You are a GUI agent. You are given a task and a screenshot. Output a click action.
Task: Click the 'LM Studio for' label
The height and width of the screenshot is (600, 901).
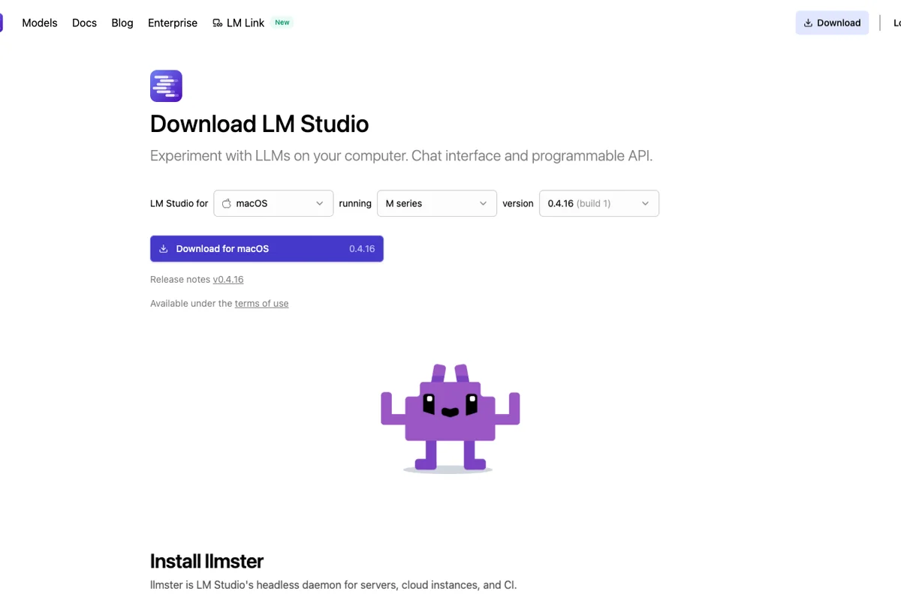(x=179, y=203)
